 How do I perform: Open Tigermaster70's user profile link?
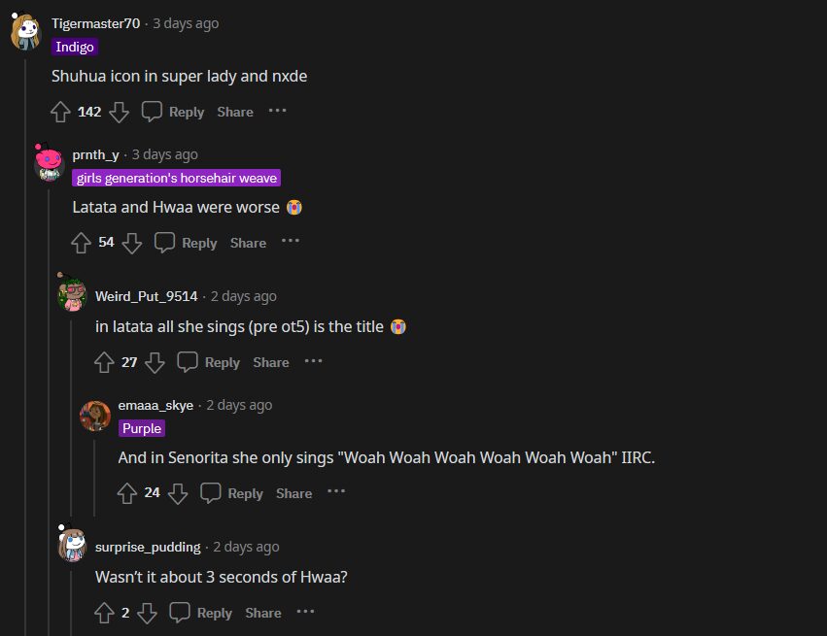tap(95, 23)
